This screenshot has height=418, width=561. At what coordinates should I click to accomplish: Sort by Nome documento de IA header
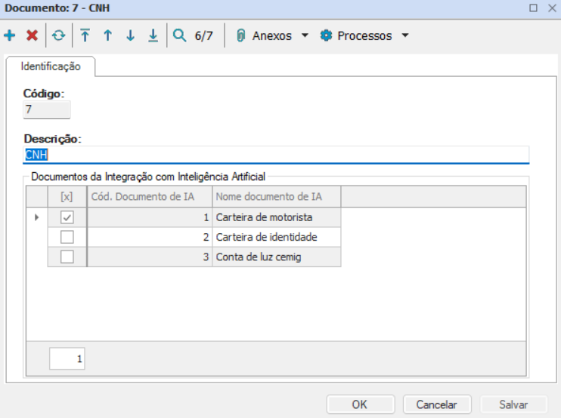click(x=276, y=197)
